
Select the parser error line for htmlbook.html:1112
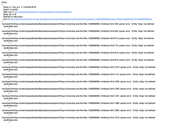point(78,75)
